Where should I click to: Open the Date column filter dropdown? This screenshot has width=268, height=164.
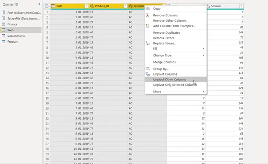pyautogui.click(x=87, y=6)
